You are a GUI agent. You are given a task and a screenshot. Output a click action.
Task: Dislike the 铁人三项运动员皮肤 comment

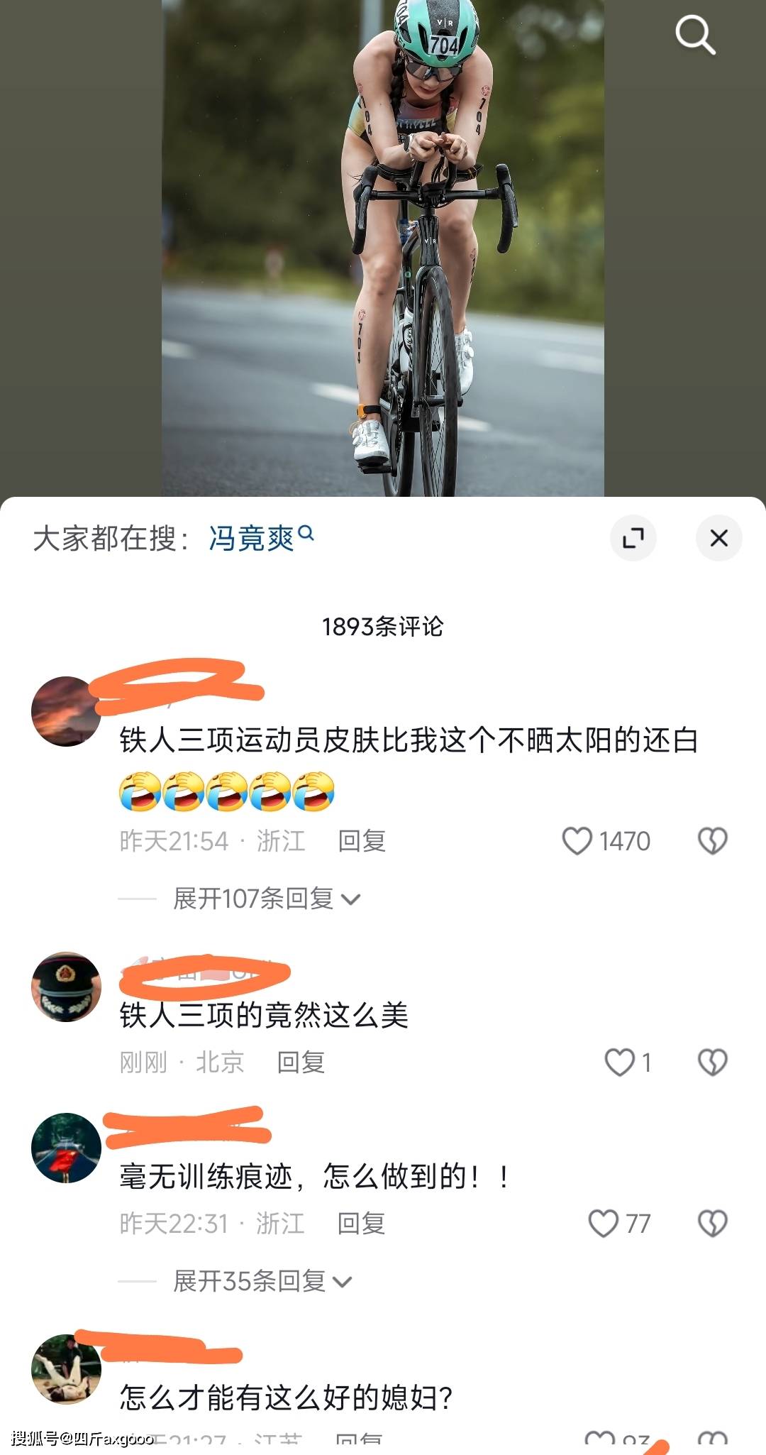(x=712, y=841)
